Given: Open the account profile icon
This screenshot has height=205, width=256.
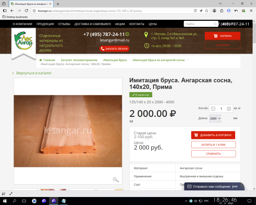Looking at the screenshot, I should click(x=214, y=11).
